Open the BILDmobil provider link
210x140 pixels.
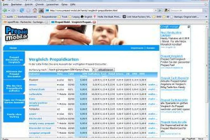pyautogui.click(x=36, y=119)
